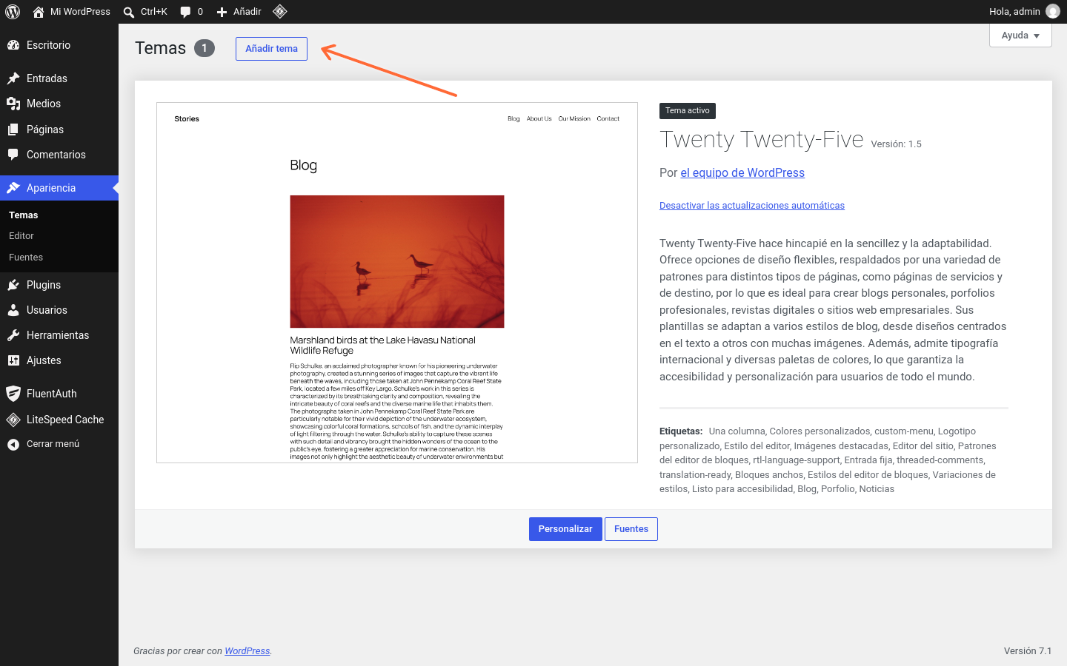Open WordPress link in footer
Screen dimensions: 1067x666
[247, 651]
